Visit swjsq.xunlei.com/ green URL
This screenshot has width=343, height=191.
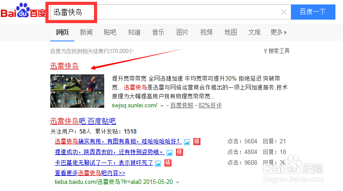pos(135,106)
